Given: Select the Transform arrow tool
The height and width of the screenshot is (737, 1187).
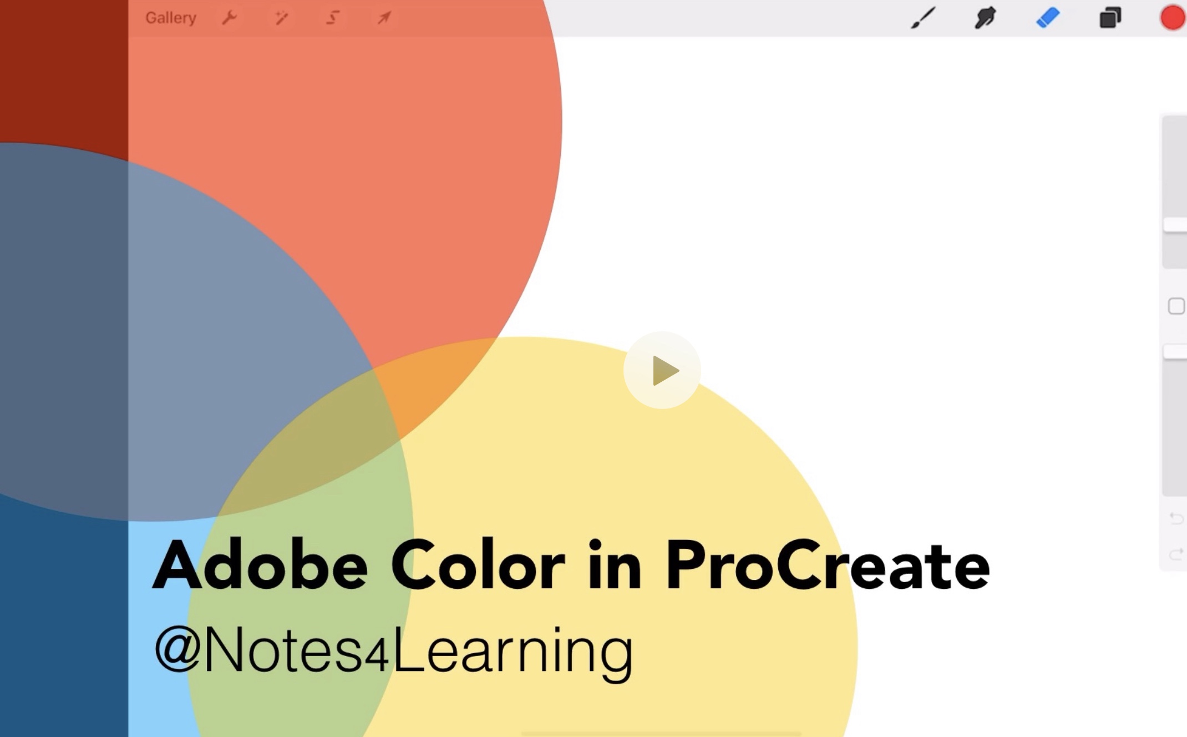Looking at the screenshot, I should pyautogui.click(x=382, y=17).
